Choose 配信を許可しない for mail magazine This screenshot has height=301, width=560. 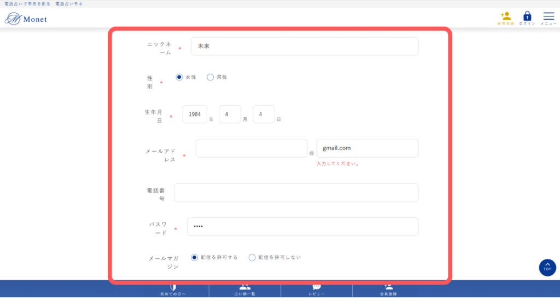point(252,257)
